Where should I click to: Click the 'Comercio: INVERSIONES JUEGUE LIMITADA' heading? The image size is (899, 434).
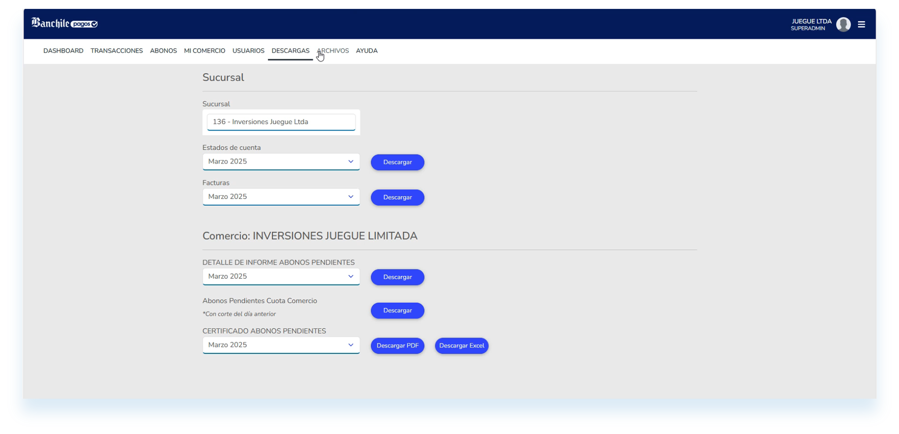coord(310,236)
